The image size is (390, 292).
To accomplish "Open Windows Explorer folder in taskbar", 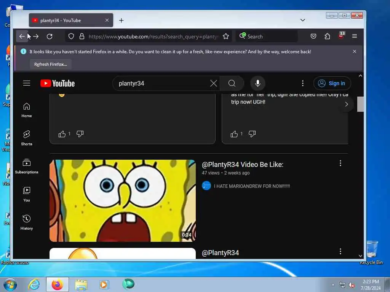I will [x=81, y=284].
